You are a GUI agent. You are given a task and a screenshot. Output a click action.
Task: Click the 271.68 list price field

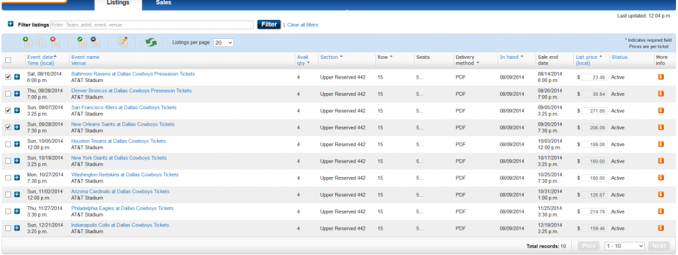(x=594, y=111)
